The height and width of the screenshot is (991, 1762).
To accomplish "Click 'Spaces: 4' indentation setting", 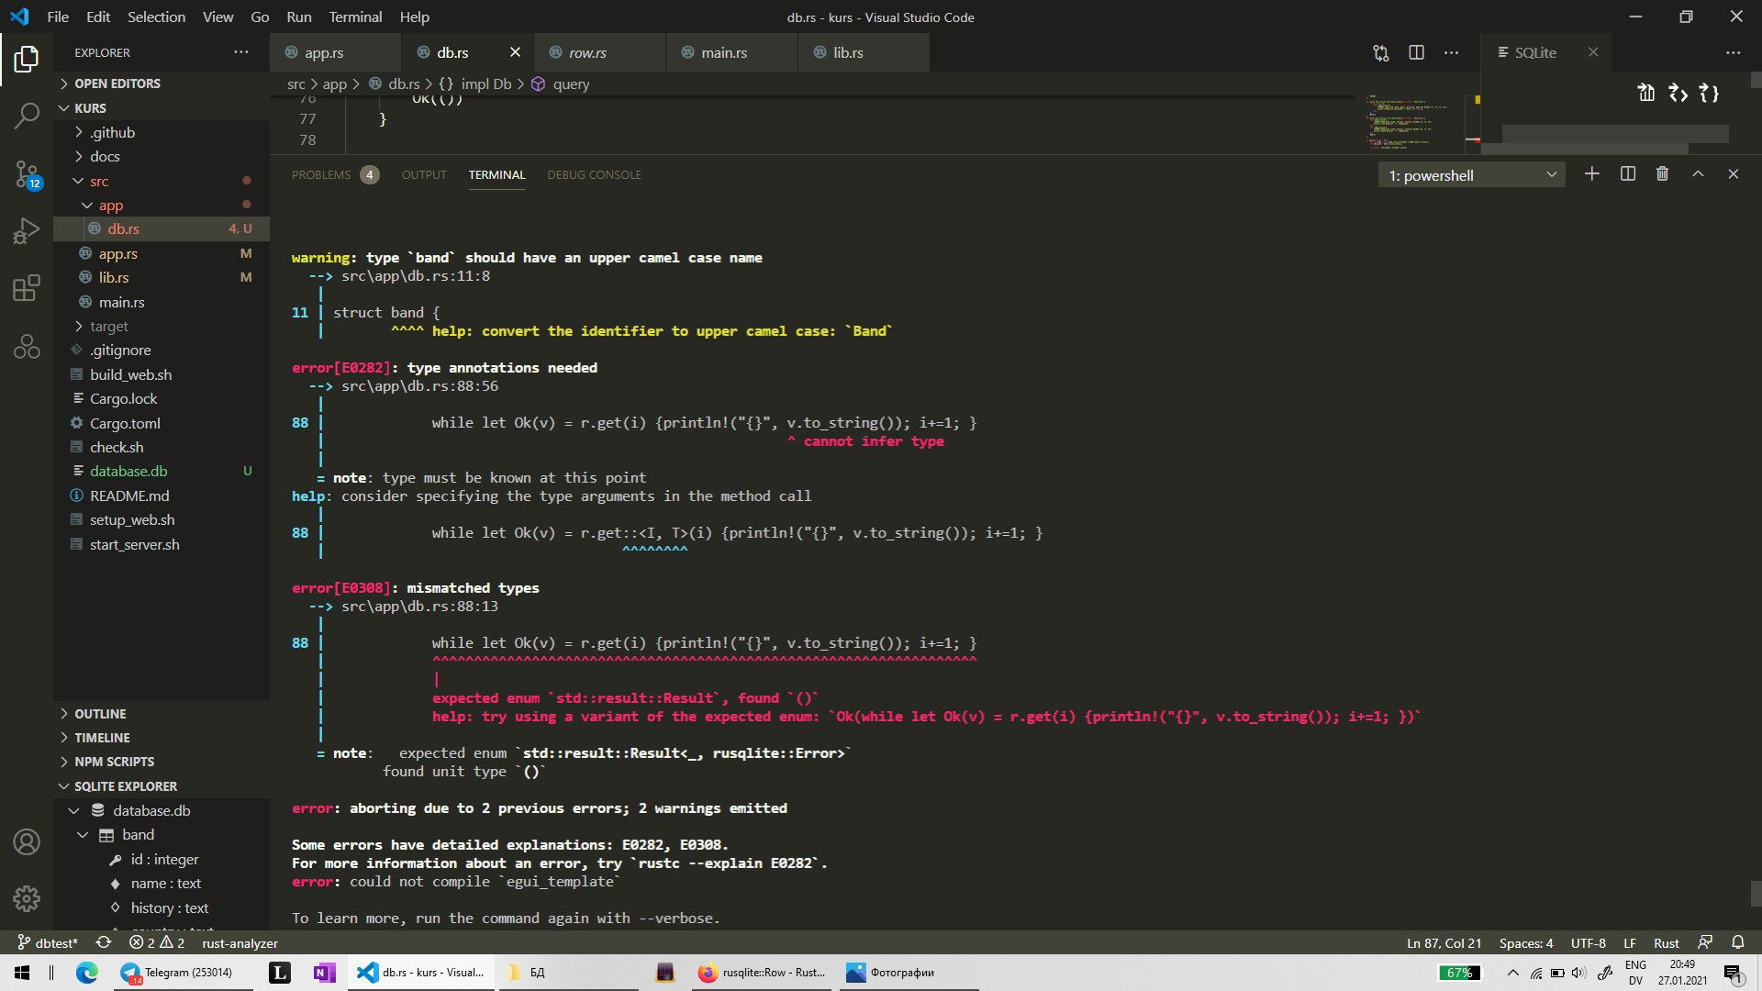I will pos(1526,943).
